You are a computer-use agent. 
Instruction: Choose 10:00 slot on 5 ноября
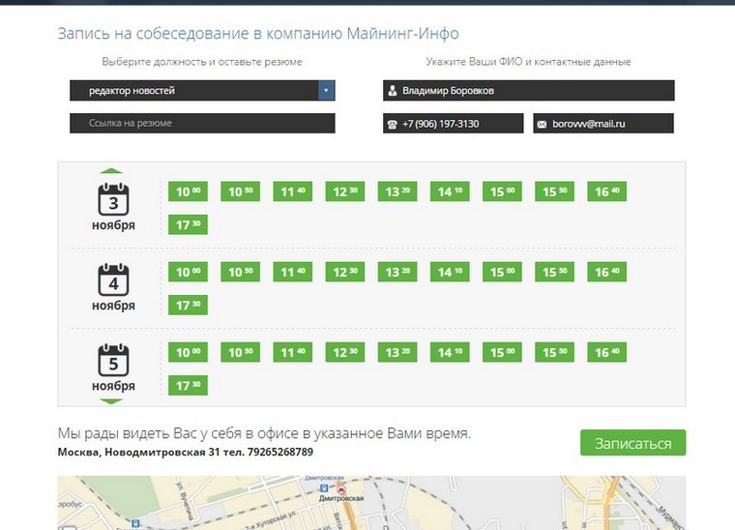[188, 352]
